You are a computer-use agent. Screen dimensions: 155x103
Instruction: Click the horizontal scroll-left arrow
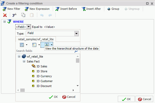(x=18, y=90)
